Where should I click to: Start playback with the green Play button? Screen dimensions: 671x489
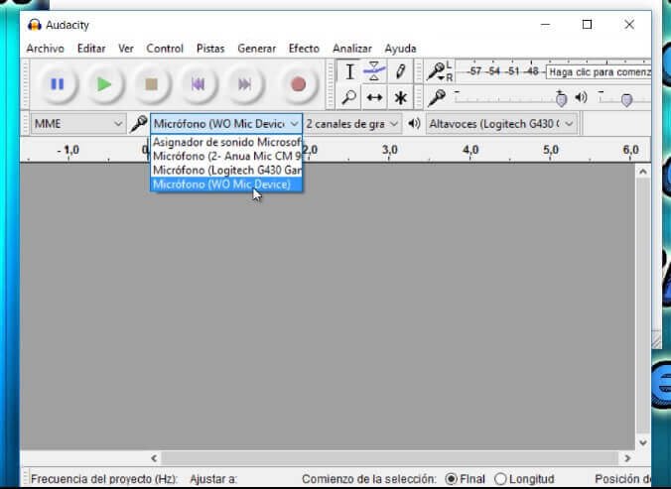104,84
